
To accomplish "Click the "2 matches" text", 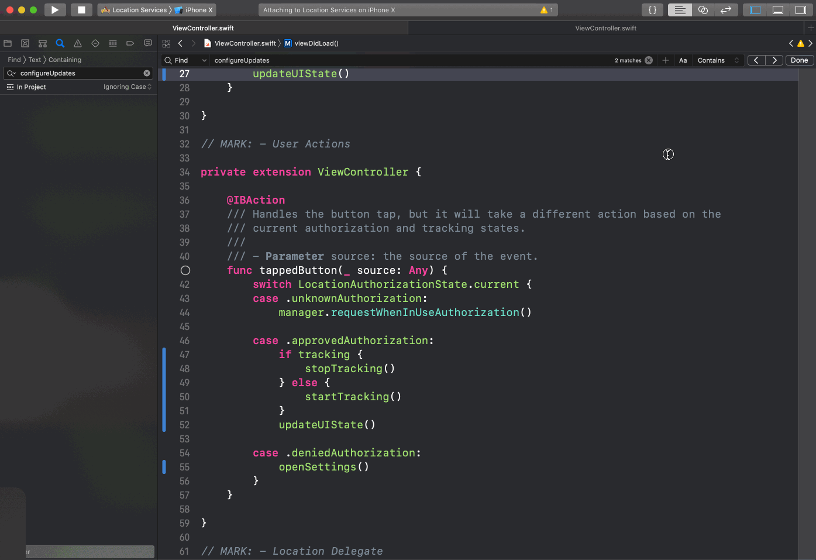I will [x=628, y=60].
